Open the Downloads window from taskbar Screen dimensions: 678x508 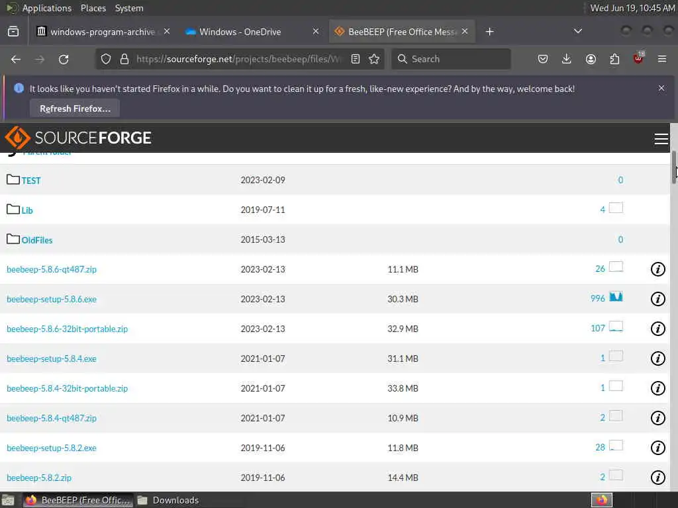click(x=169, y=500)
